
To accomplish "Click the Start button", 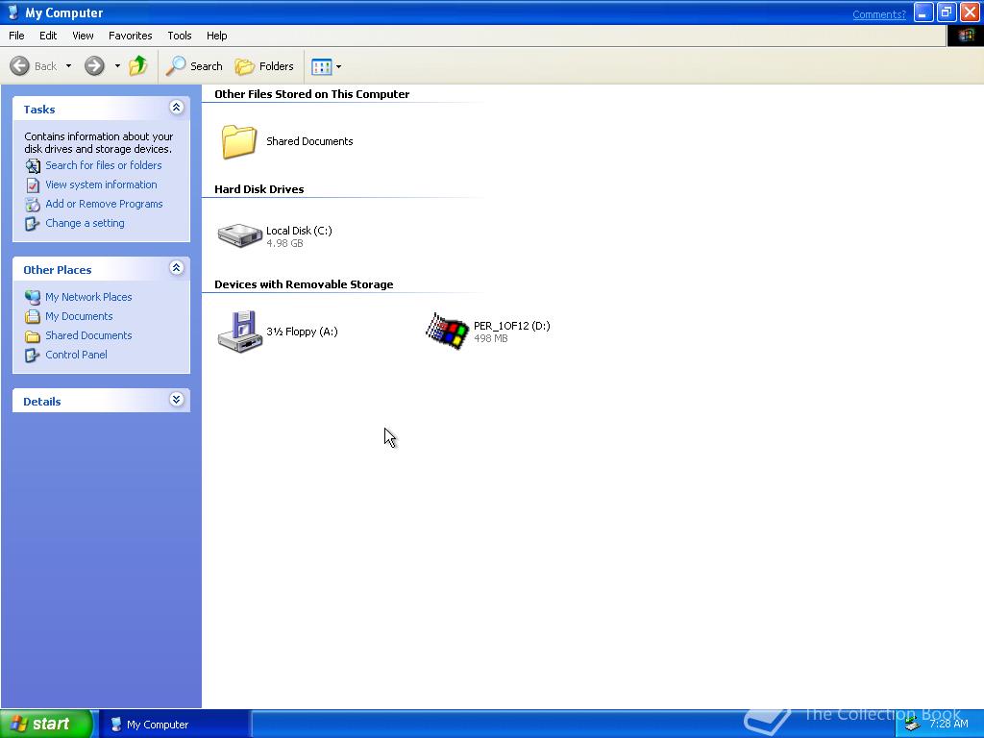I will pos(46,724).
